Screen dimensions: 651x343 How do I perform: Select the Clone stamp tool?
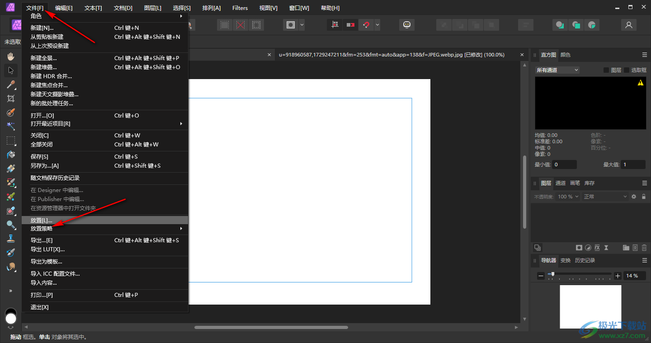pos(11,239)
